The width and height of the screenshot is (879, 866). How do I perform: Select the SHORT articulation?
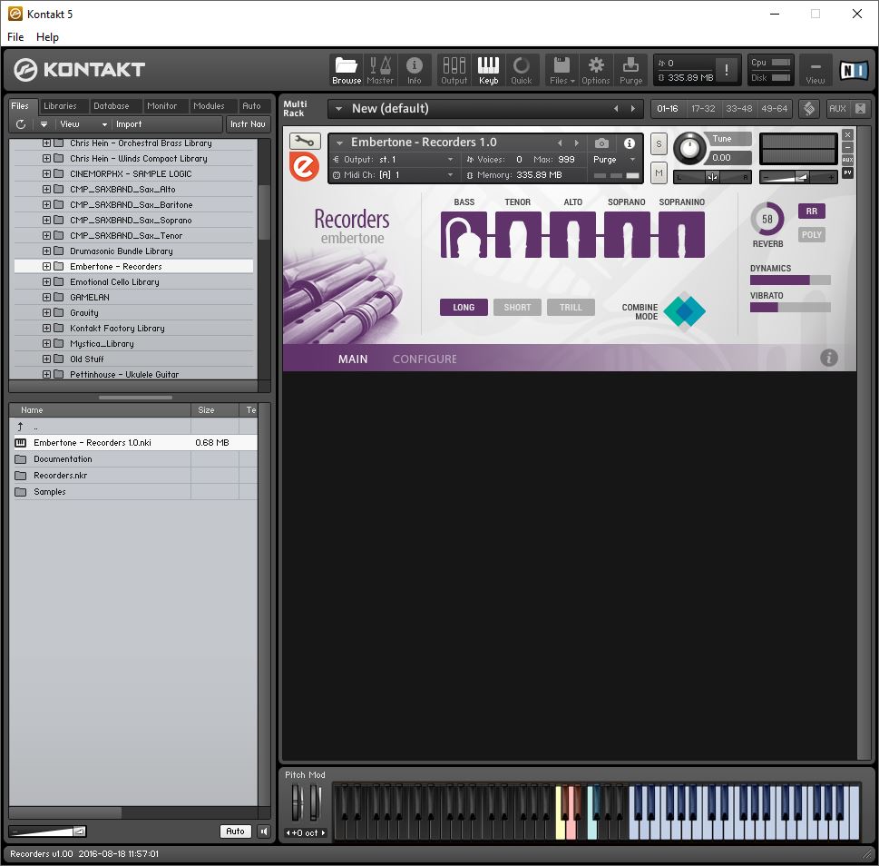517,307
